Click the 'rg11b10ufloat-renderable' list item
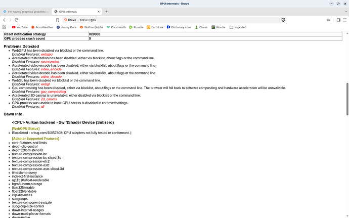The height and width of the screenshot is (218, 349). 30,180
